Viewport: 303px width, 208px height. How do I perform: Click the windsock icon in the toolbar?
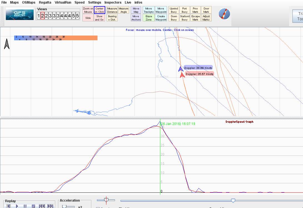224,14
